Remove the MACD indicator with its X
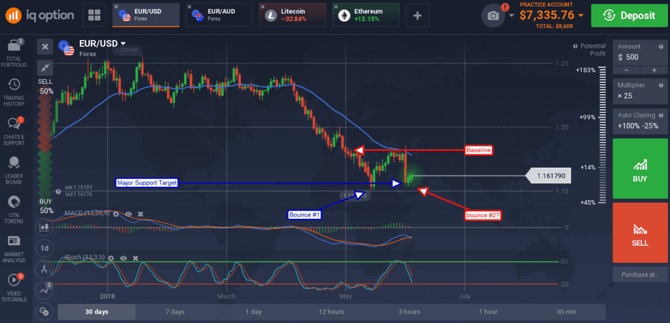The width and height of the screenshot is (670, 323). pos(141,214)
